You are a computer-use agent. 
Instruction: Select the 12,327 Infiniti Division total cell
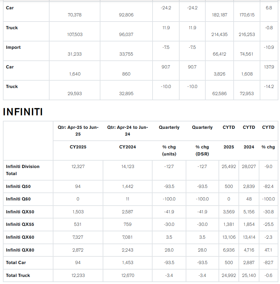(78, 166)
